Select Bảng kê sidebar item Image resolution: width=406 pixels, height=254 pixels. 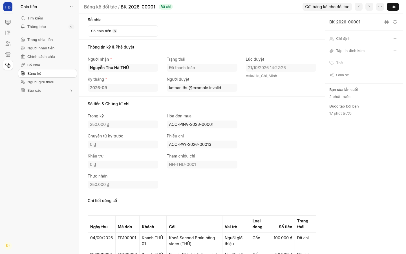[x=47, y=73]
